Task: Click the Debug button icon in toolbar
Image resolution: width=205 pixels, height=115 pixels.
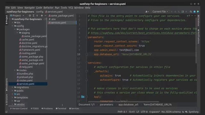Action: (175, 11)
